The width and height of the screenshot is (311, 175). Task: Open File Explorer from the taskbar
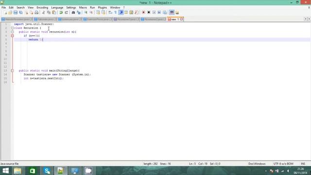pos(17,171)
